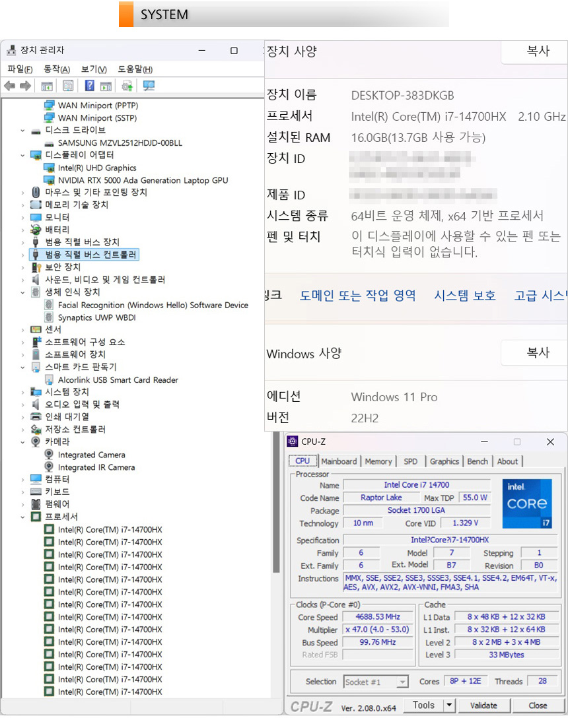This screenshot has height=718, width=568.
Task: Select the highlighted 범용 직렬 버스 컨트롤러 row
Action: point(84,255)
